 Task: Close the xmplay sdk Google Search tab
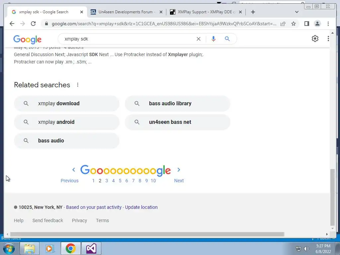pos(82,12)
